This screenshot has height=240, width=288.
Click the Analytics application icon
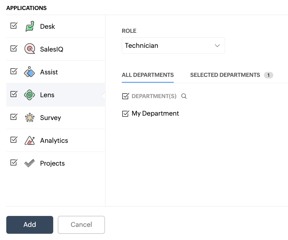click(x=29, y=140)
